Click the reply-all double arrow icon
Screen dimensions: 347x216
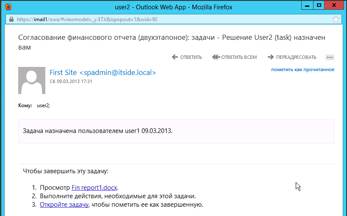[x=216, y=57]
